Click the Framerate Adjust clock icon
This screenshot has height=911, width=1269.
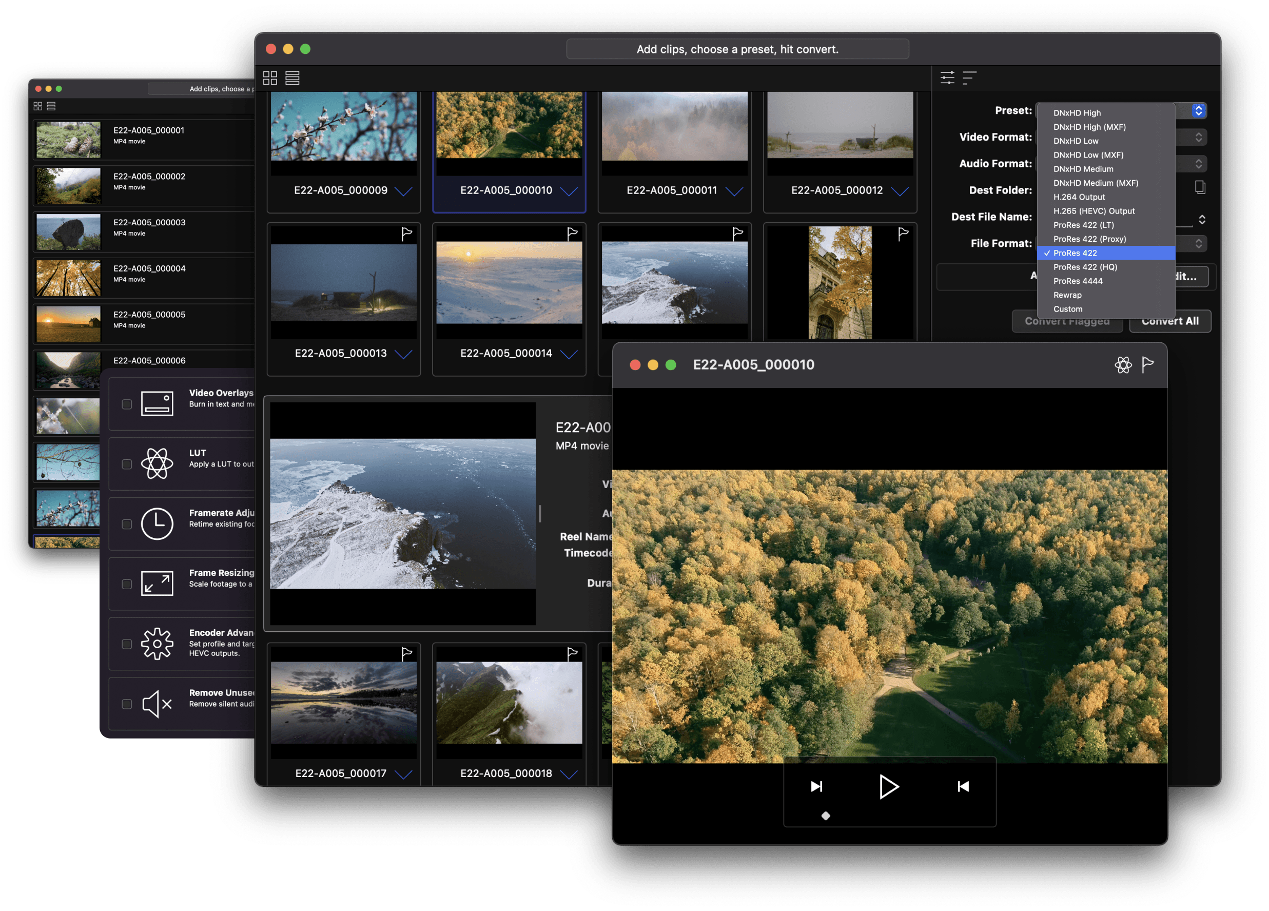[x=157, y=524]
